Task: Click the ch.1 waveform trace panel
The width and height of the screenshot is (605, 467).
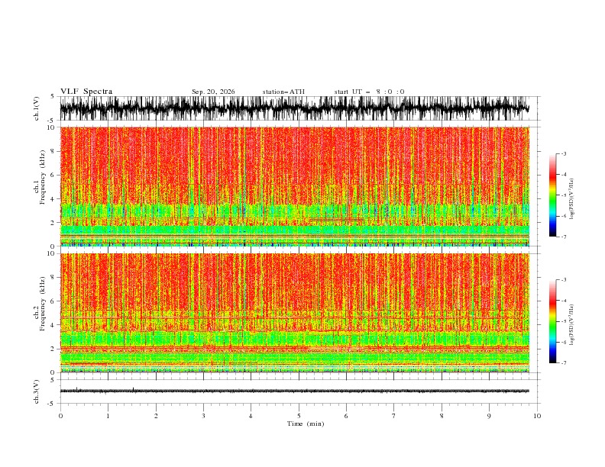Action: pos(299,108)
